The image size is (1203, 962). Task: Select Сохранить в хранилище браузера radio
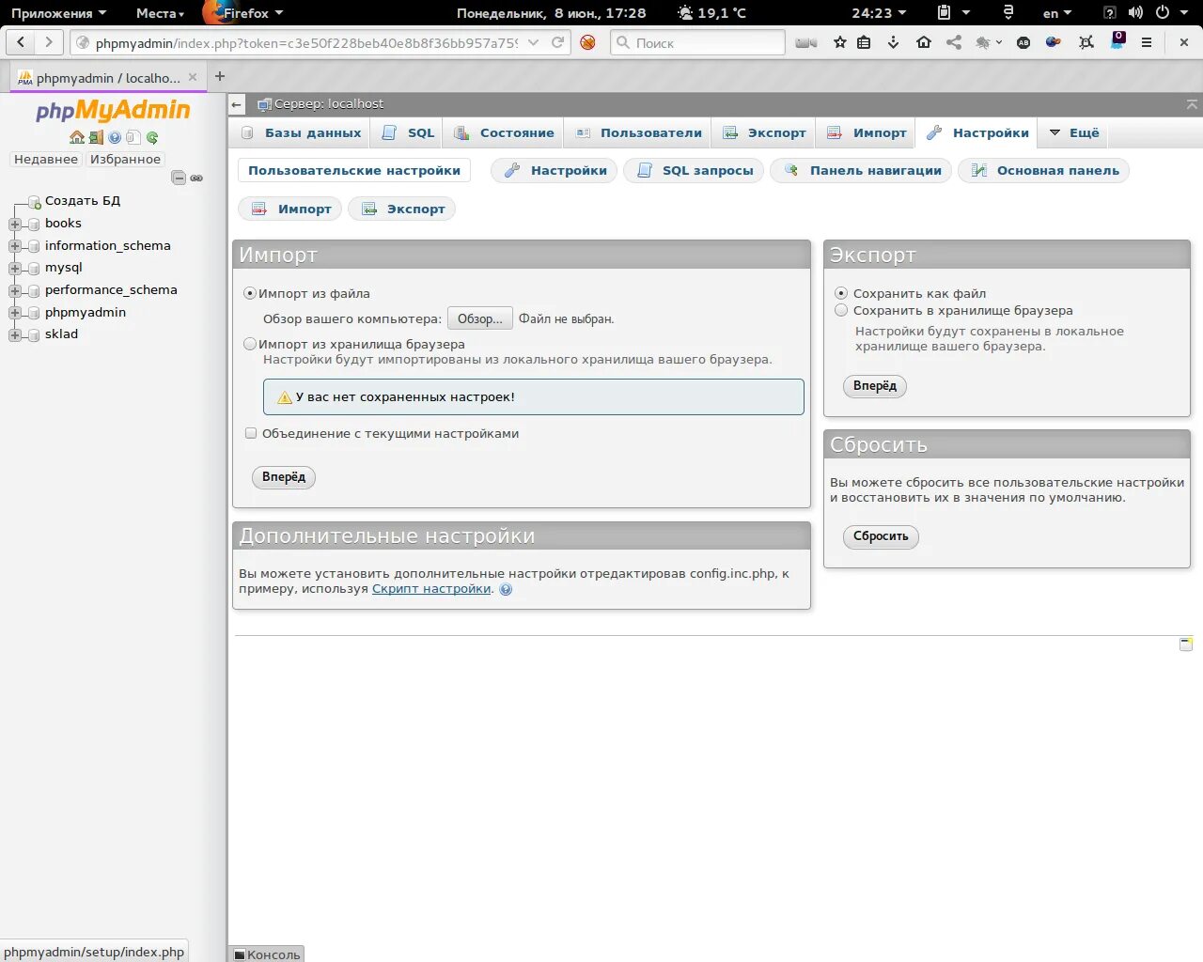pos(841,310)
